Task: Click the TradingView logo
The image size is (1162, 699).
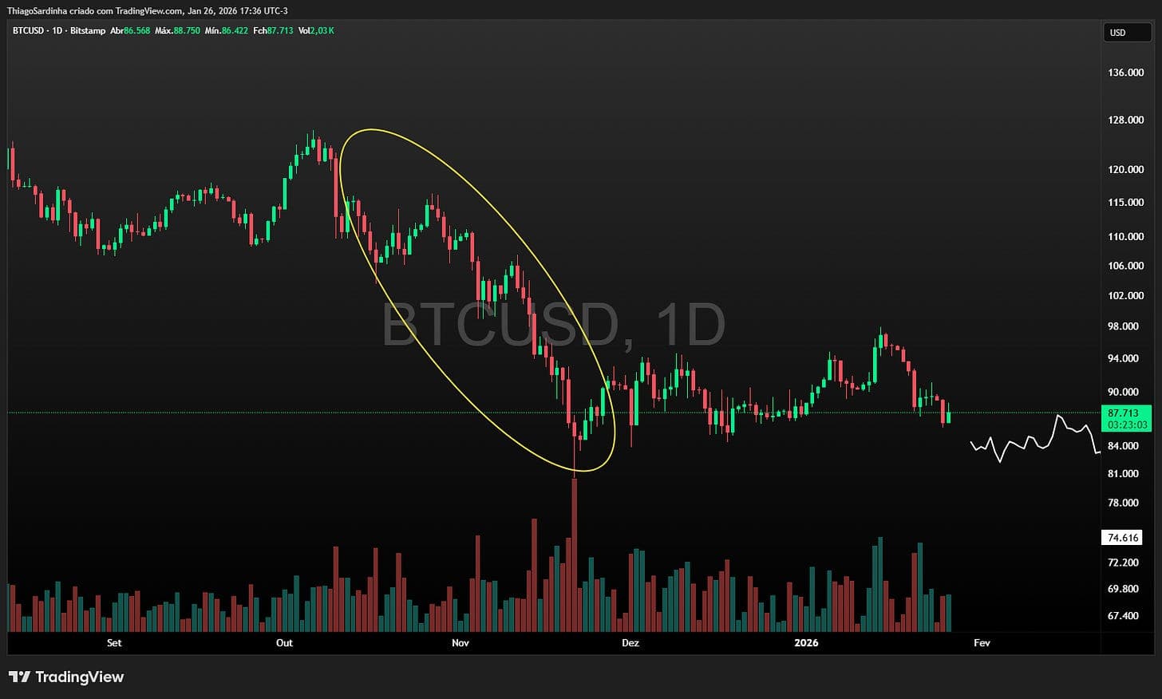Action: pos(68,677)
